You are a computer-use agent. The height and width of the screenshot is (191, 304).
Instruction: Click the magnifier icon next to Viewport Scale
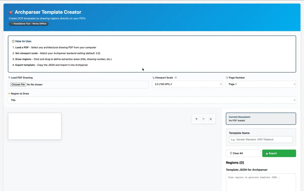click(153, 78)
